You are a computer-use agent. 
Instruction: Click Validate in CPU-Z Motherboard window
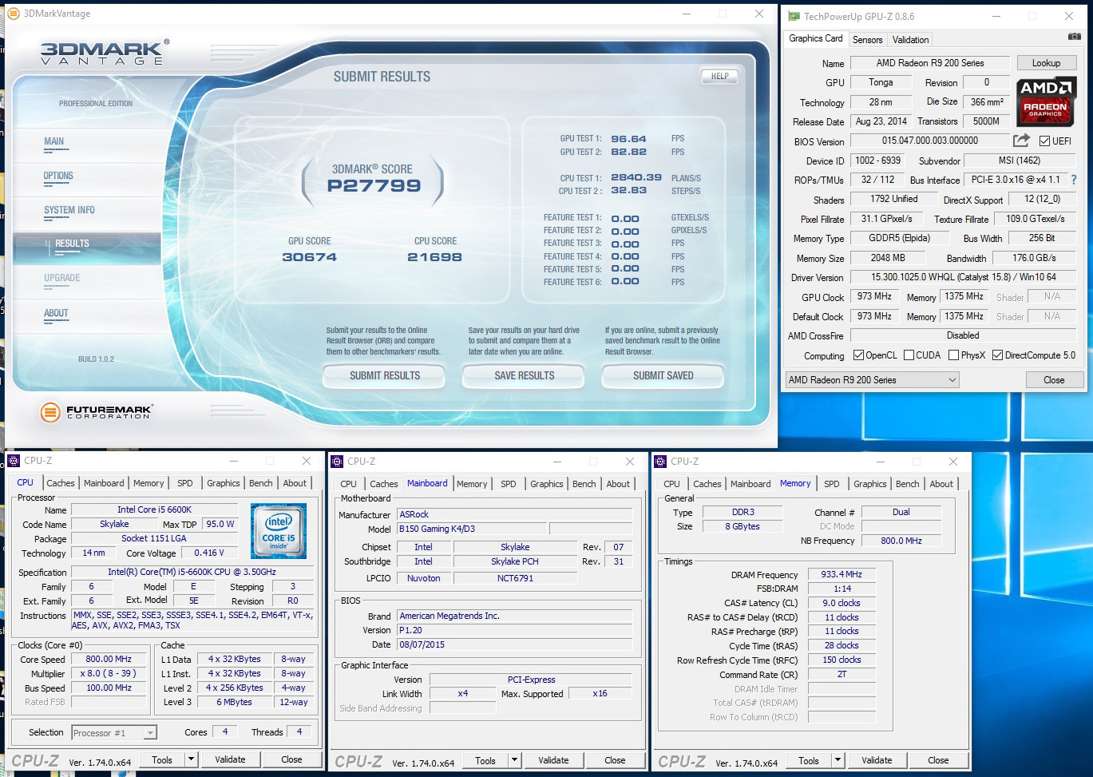(553, 760)
